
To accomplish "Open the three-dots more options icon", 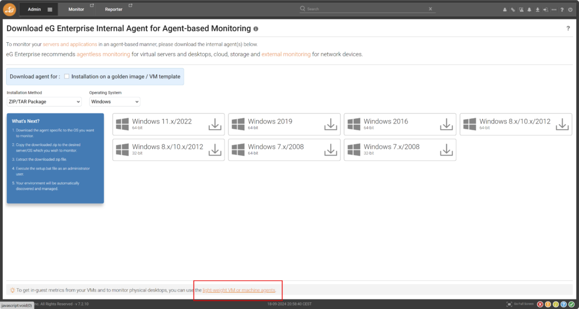I will (x=554, y=10).
